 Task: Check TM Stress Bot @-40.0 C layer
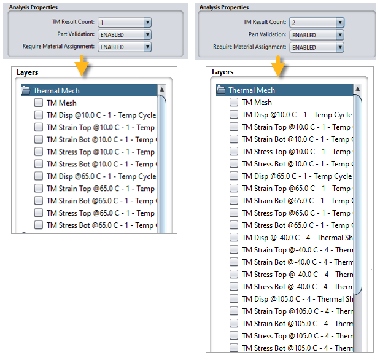point(234,286)
